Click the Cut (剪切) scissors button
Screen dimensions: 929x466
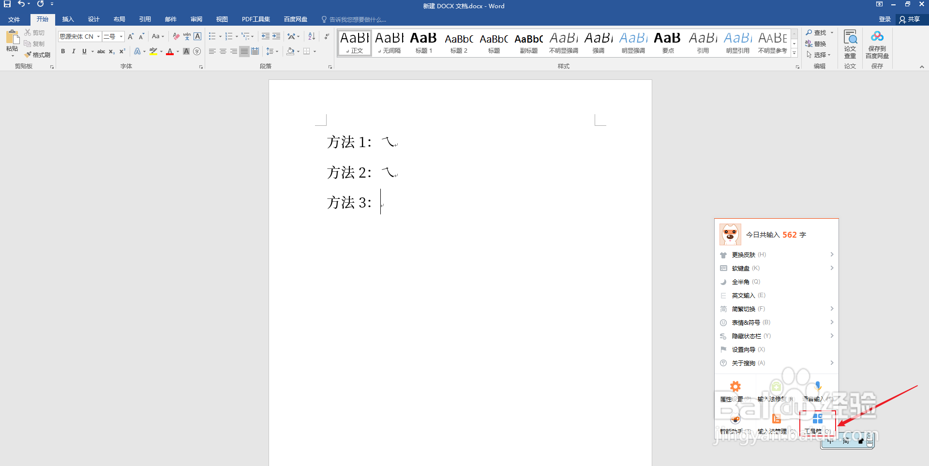(x=34, y=32)
